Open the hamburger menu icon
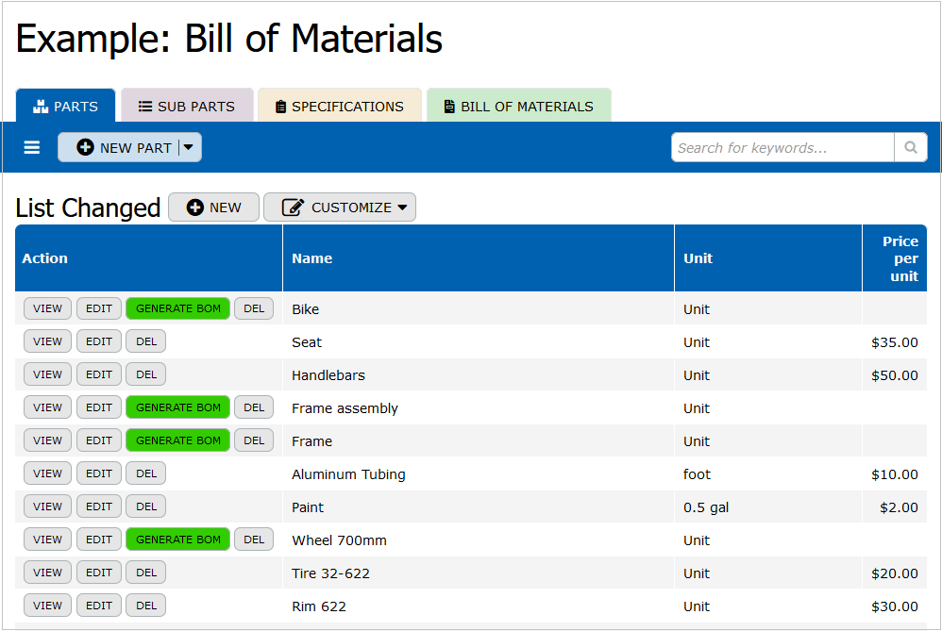The width and height of the screenshot is (942, 631). coord(32,147)
